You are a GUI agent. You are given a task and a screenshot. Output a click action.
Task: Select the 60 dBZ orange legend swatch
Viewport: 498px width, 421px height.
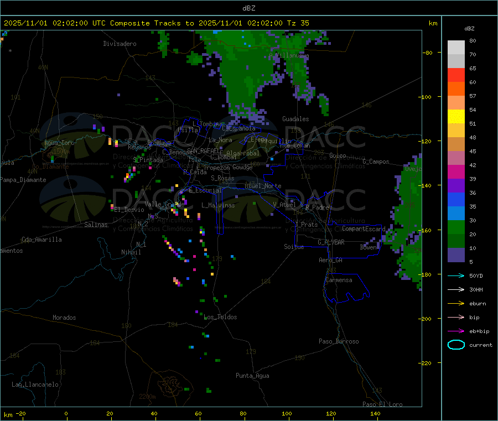456,89
